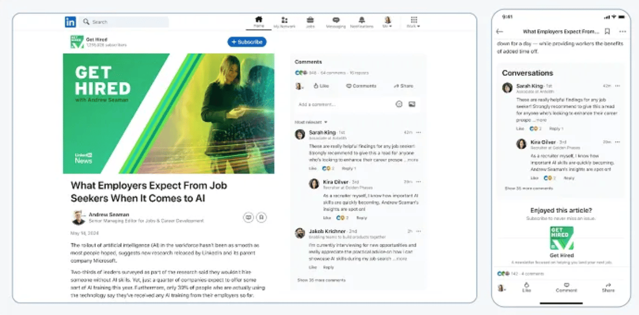Screen dimensions: 639x315
Task: Click Comments button in desktop action row
Action: click(x=361, y=86)
